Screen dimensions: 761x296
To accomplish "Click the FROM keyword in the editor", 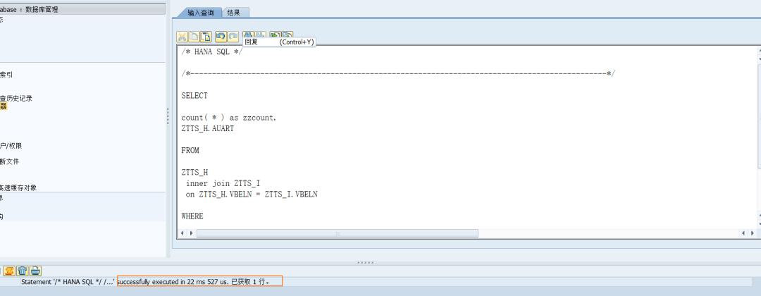I will [x=190, y=150].
